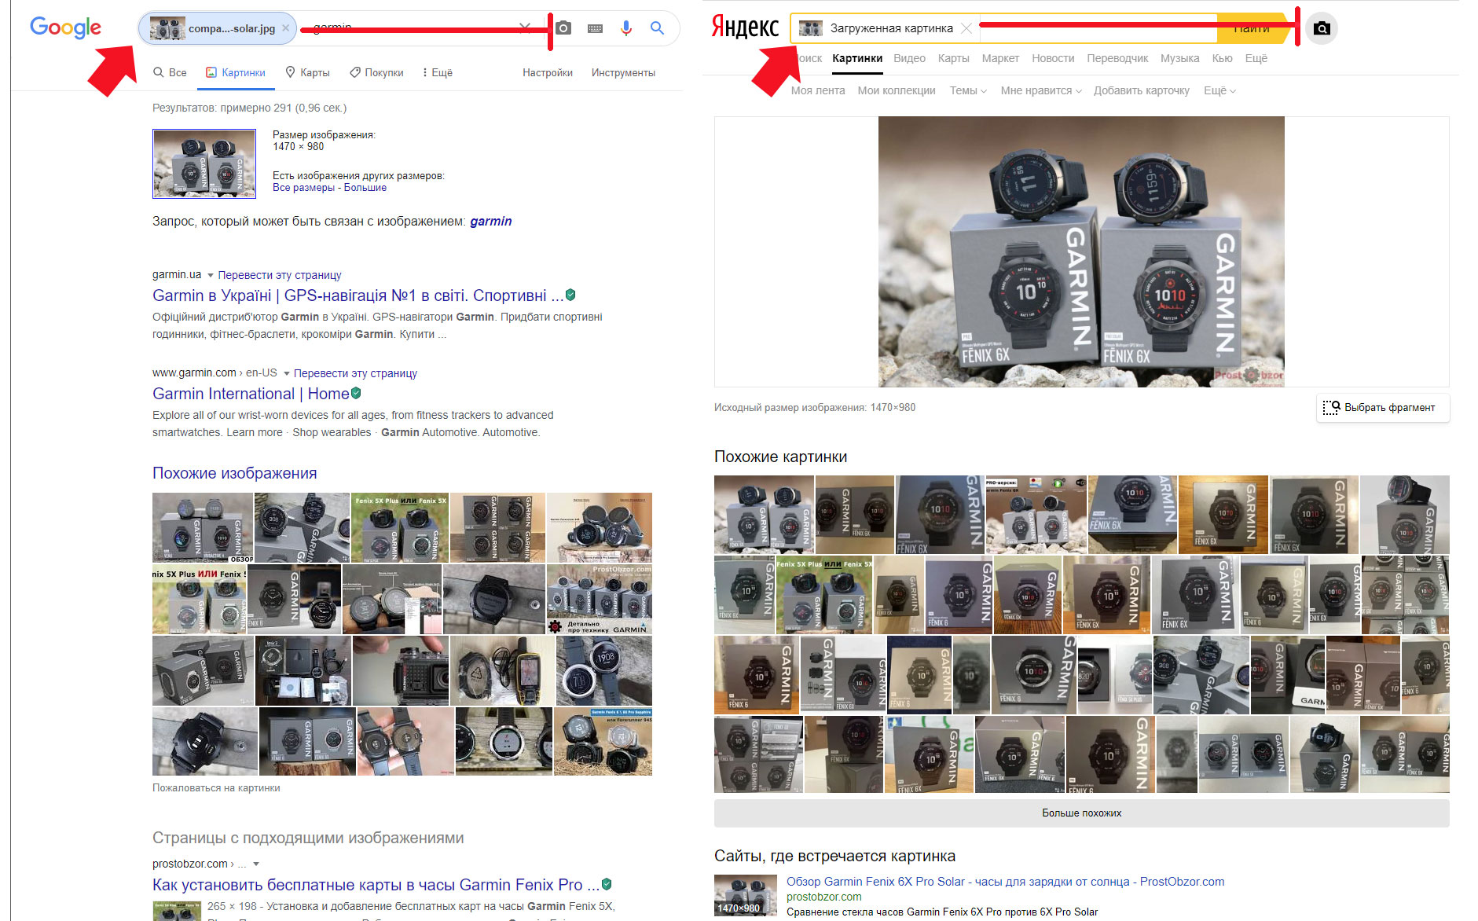Expand dropdown arrow next to garmin.ua

(x=210, y=275)
